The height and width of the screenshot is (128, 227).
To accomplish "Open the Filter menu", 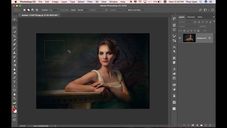I will [x=90, y=2].
